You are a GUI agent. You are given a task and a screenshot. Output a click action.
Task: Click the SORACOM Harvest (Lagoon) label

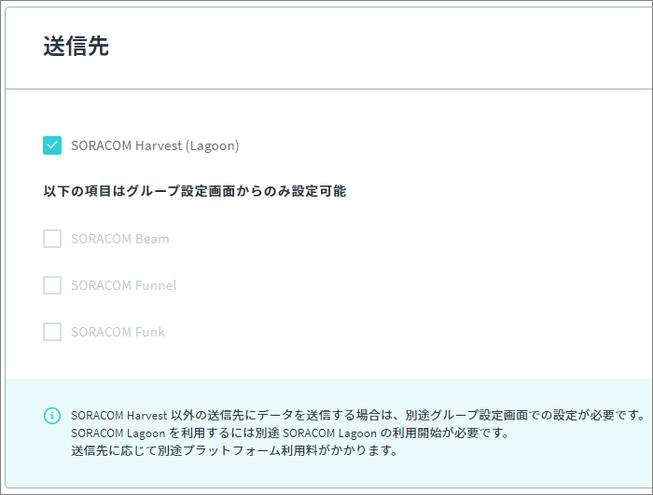[x=155, y=145]
